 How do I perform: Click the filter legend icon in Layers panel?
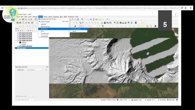click(x=23, y=31)
